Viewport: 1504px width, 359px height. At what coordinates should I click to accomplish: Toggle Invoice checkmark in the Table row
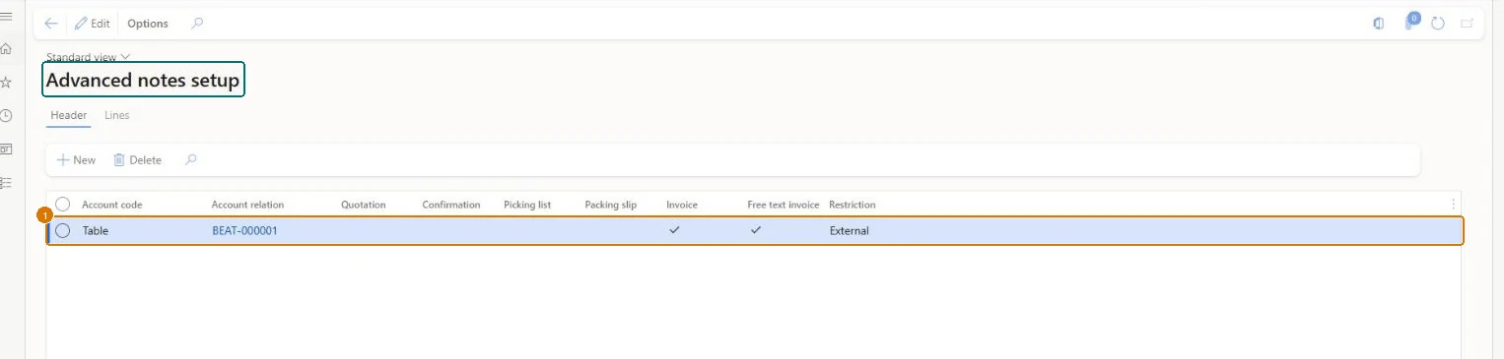point(674,230)
